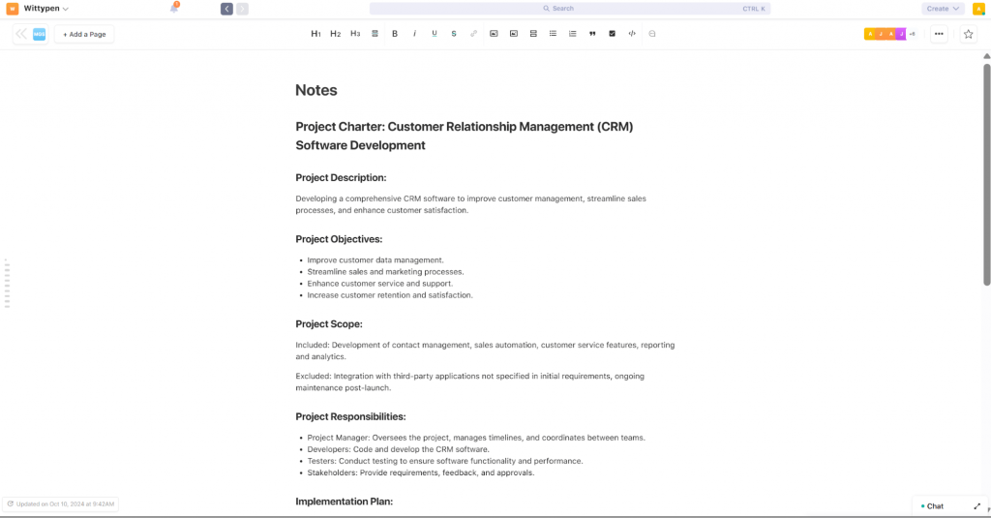Click the first yellow A collaborator avatar
Screen dimensions: 991x518
(x=870, y=34)
